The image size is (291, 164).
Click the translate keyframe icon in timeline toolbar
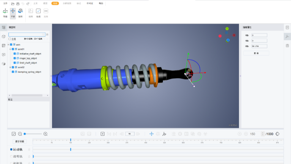tap(151, 134)
